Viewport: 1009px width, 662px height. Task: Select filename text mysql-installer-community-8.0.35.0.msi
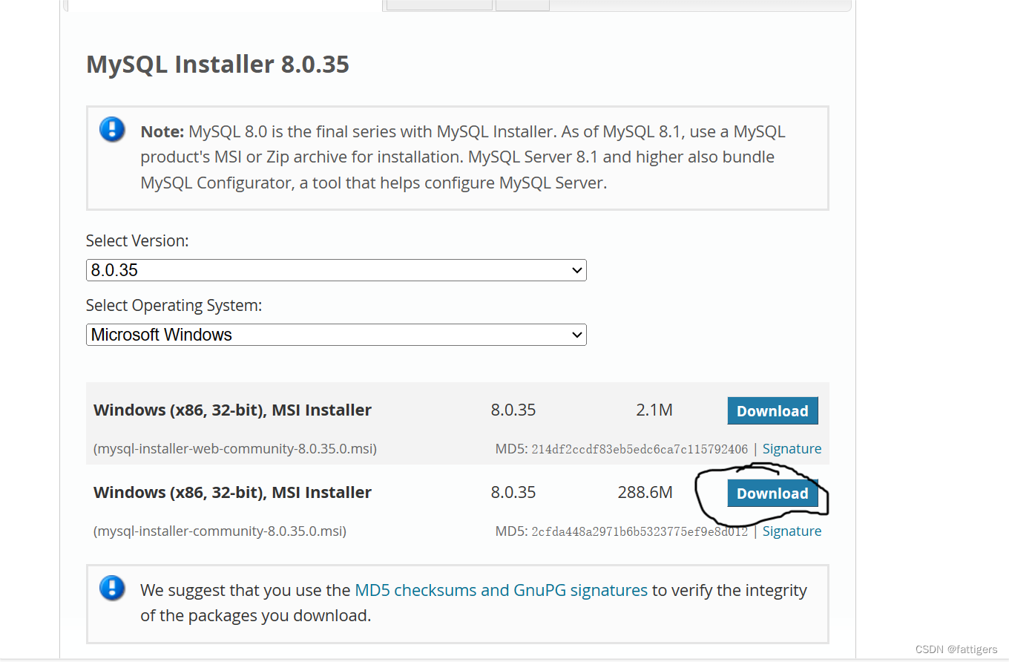220,531
